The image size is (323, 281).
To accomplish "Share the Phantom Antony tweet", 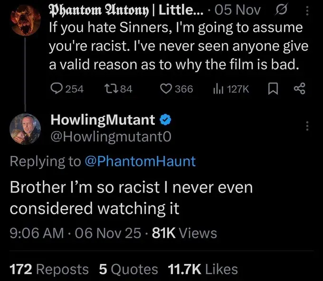I will (300, 88).
